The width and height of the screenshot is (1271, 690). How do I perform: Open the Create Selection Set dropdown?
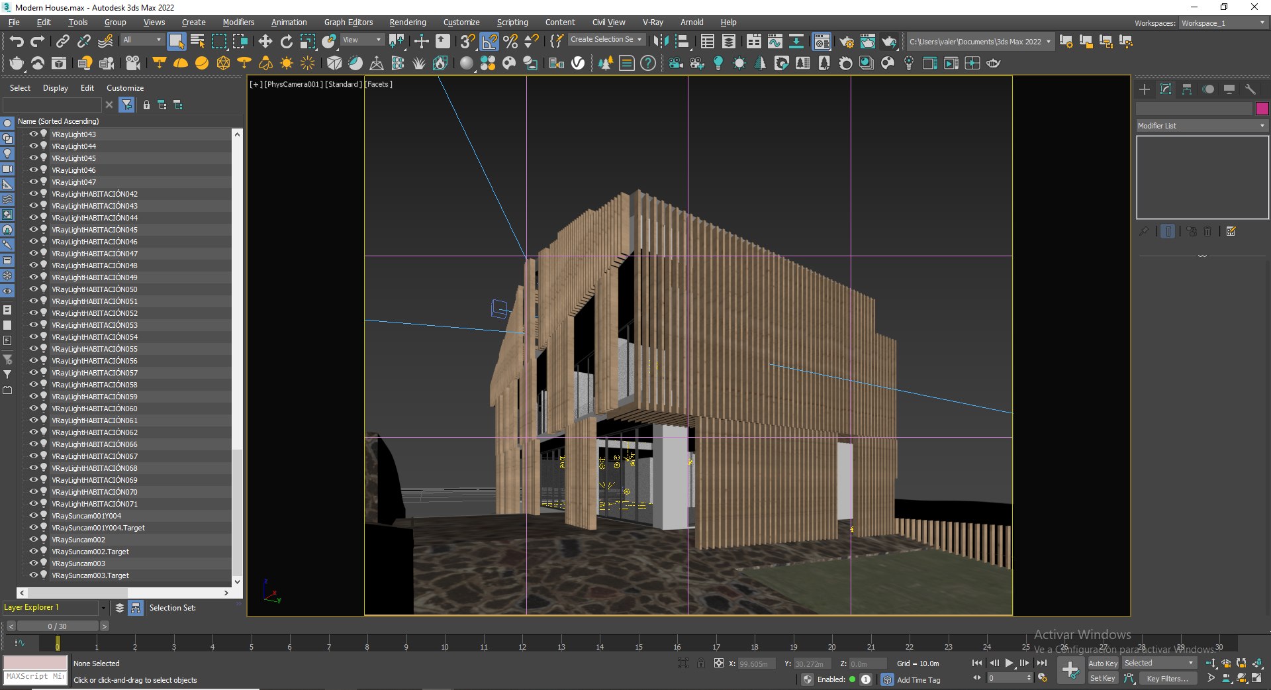click(x=606, y=39)
